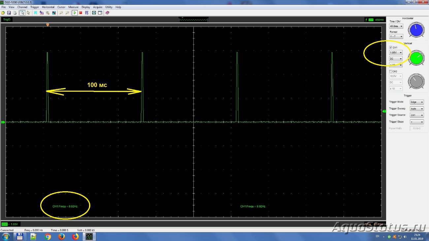Click the gray CH2 vertical knob

(416, 81)
